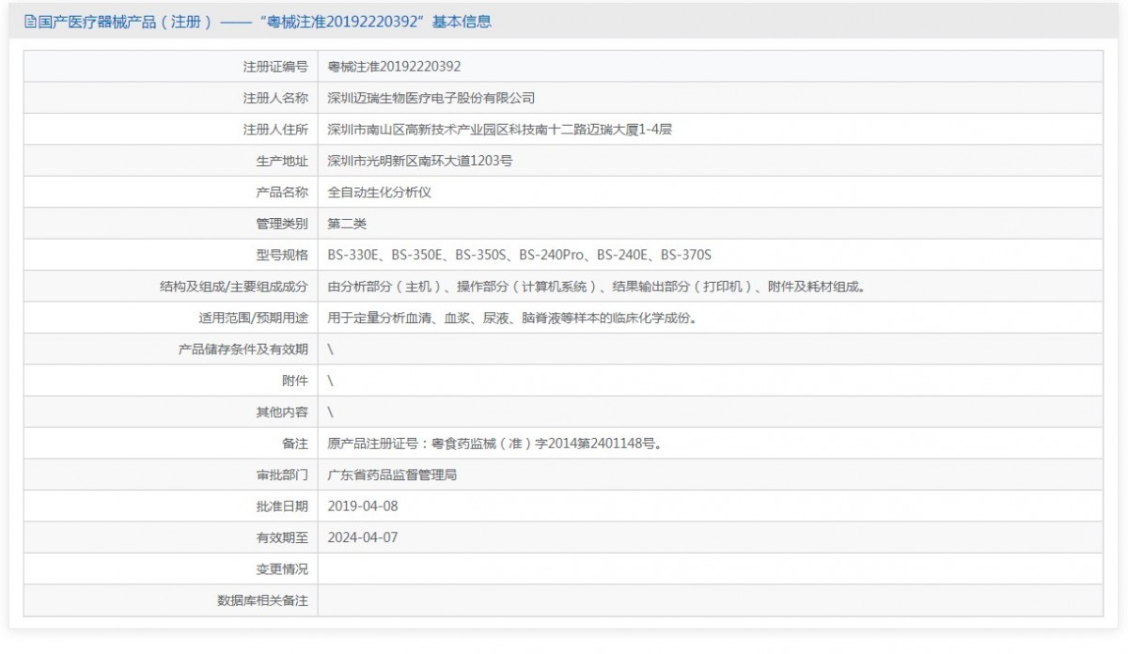The height and width of the screenshot is (654, 1128).
Task: Click the 注册人名称 label
Action: click(x=275, y=98)
